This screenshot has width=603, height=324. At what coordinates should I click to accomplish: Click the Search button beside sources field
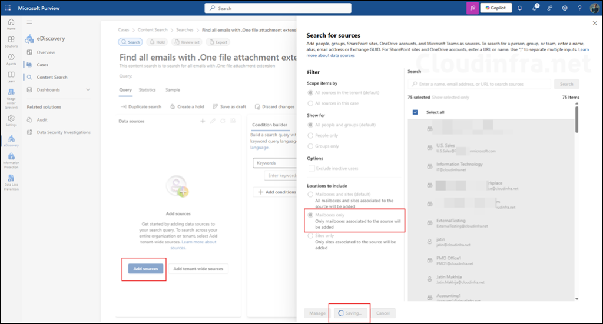(x=566, y=84)
